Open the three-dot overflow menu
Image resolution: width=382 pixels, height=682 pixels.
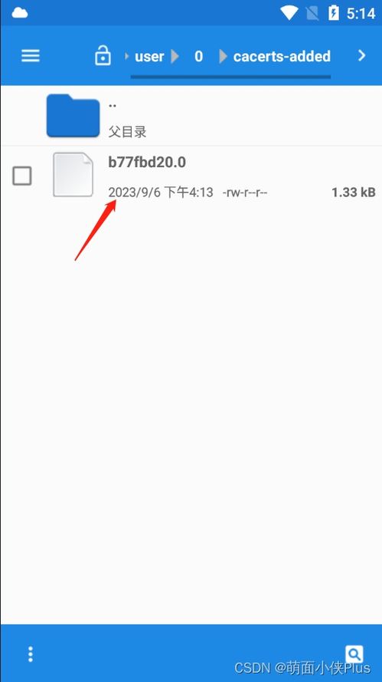click(31, 654)
